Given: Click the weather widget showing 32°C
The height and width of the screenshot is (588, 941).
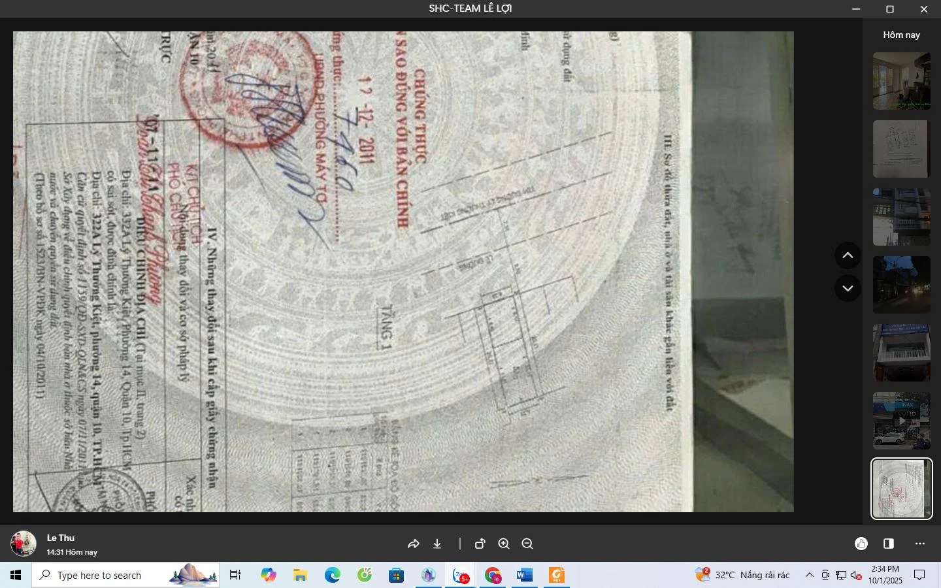Looking at the screenshot, I should 743,575.
